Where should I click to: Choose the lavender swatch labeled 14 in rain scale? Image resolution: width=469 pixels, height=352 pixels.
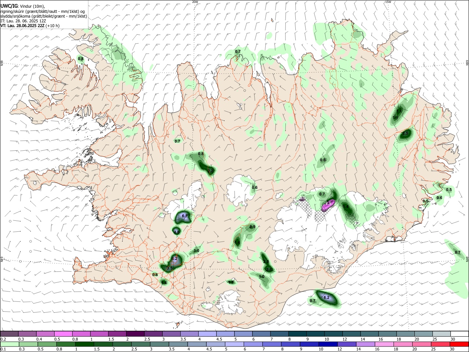tap(366, 344)
